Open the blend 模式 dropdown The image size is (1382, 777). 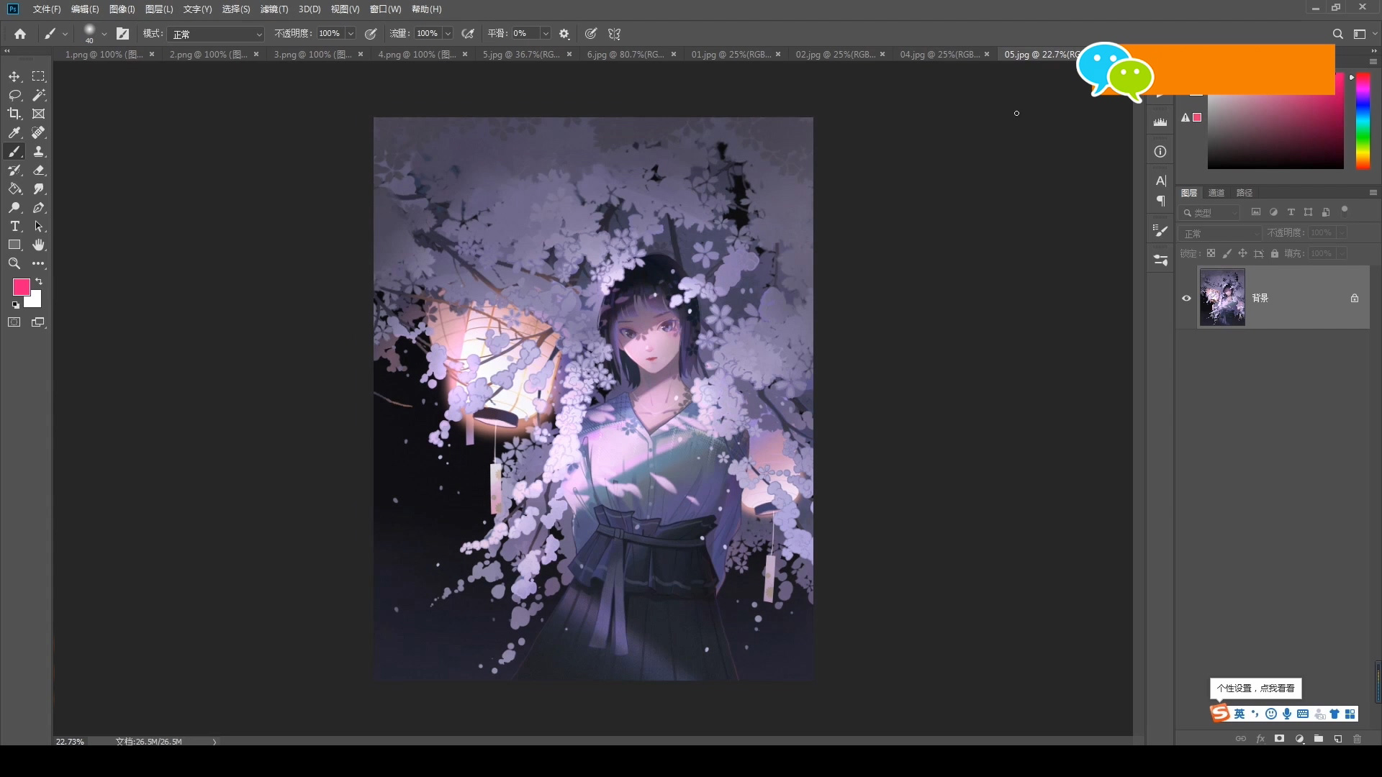point(216,34)
